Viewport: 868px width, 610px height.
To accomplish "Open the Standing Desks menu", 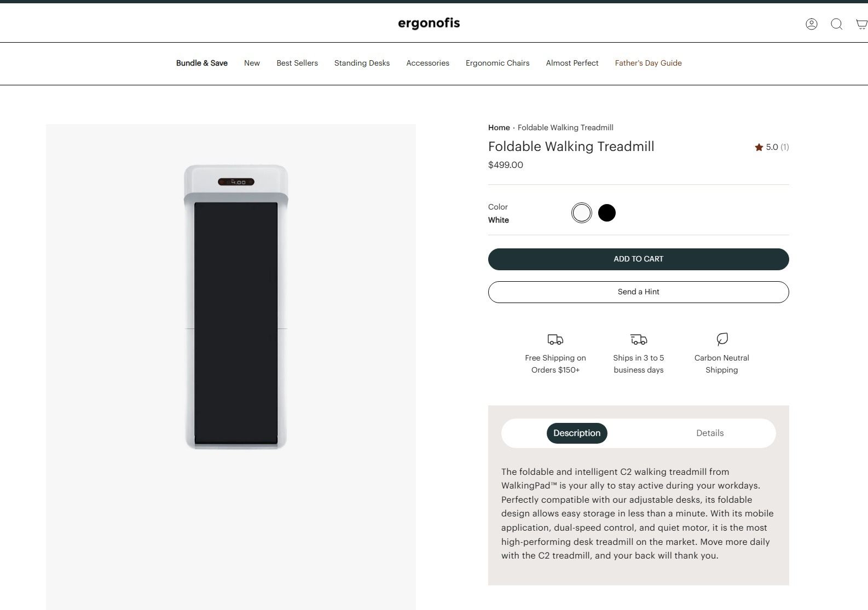I will tap(362, 63).
